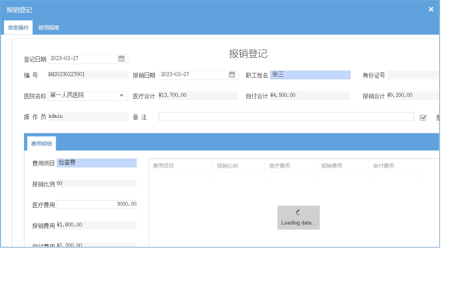Click the close X on the 报销登记 dialog
Viewport: 469px width, 281px height.
click(x=431, y=9)
